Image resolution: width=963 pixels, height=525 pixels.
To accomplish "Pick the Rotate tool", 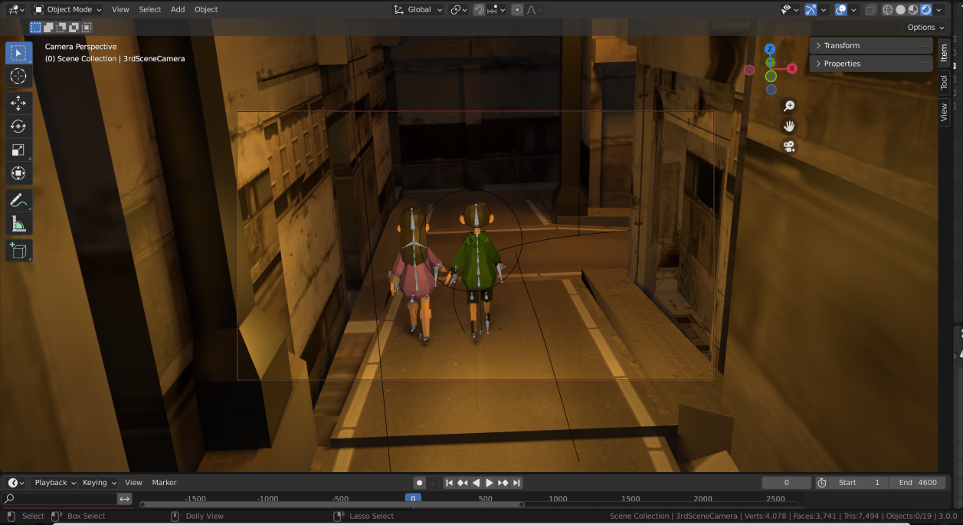I will (18, 126).
